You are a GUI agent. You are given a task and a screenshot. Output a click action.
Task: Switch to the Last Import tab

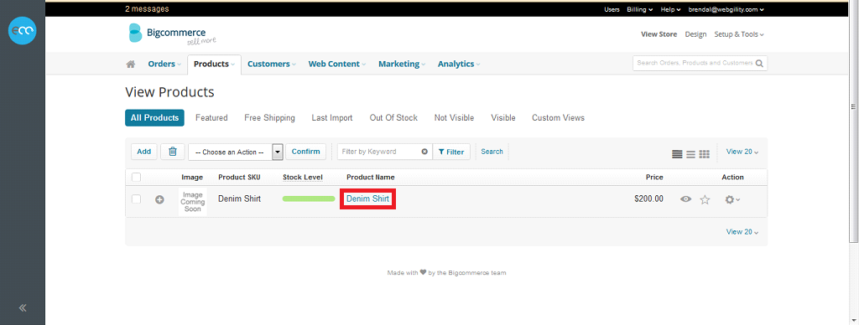[332, 117]
